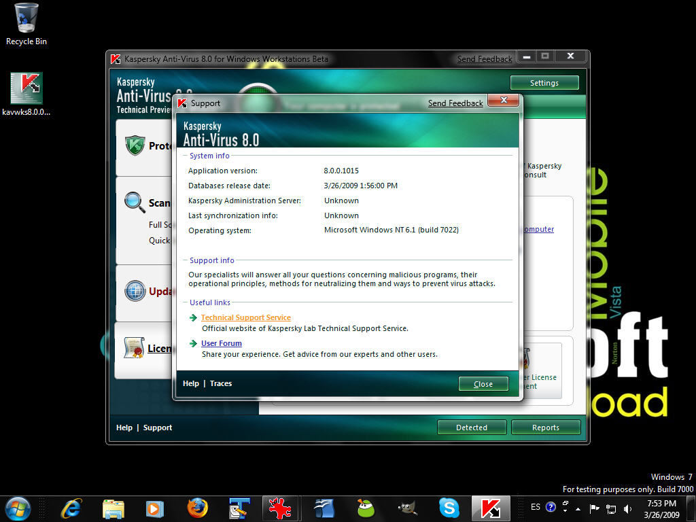Select Support in the bottom menu

[158, 428]
